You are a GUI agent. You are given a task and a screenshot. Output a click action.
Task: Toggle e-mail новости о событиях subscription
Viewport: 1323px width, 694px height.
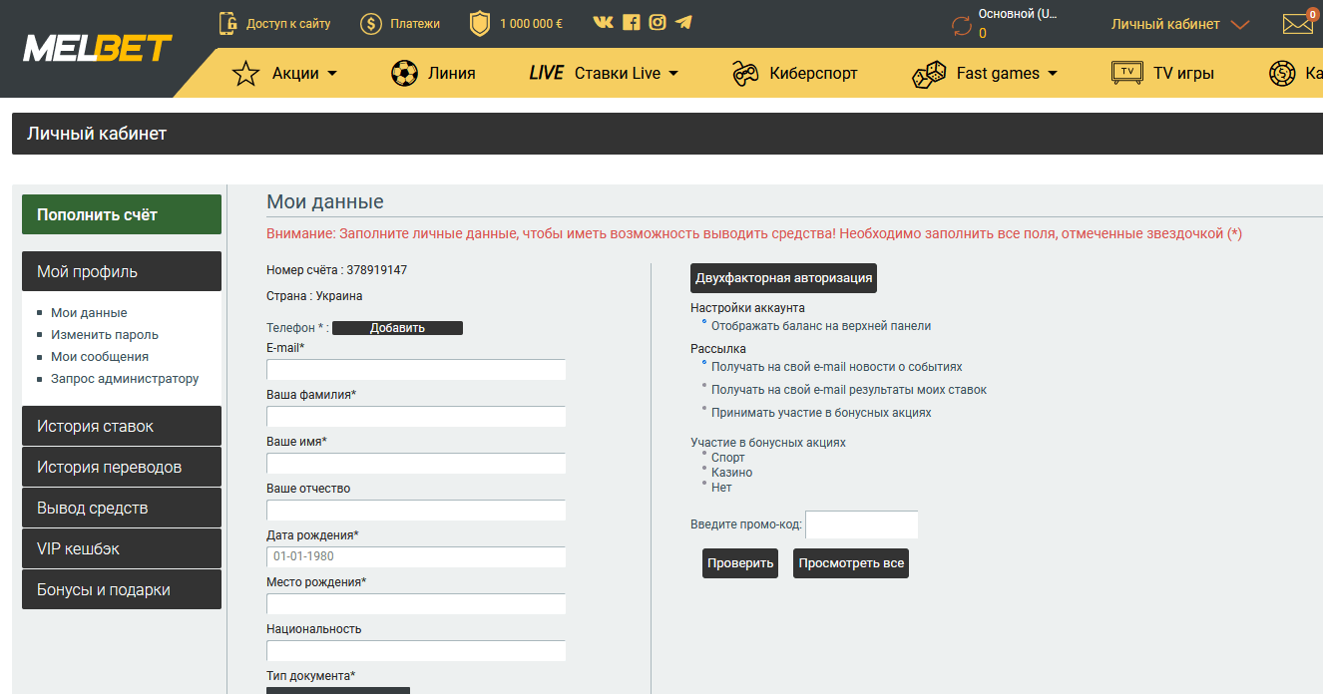tap(704, 363)
